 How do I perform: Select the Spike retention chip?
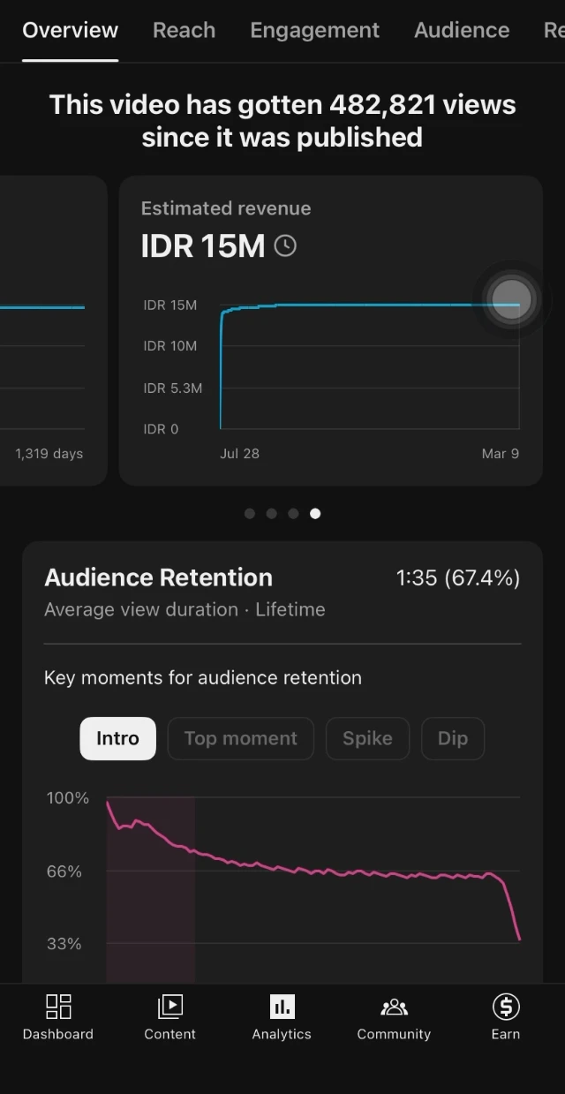367,738
